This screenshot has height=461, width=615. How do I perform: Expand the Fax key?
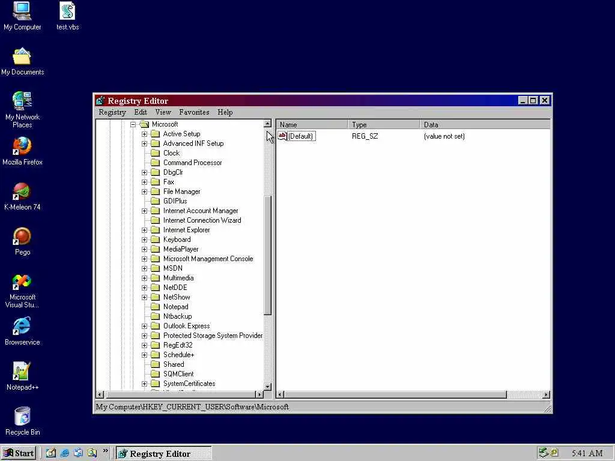click(x=144, y=182)
